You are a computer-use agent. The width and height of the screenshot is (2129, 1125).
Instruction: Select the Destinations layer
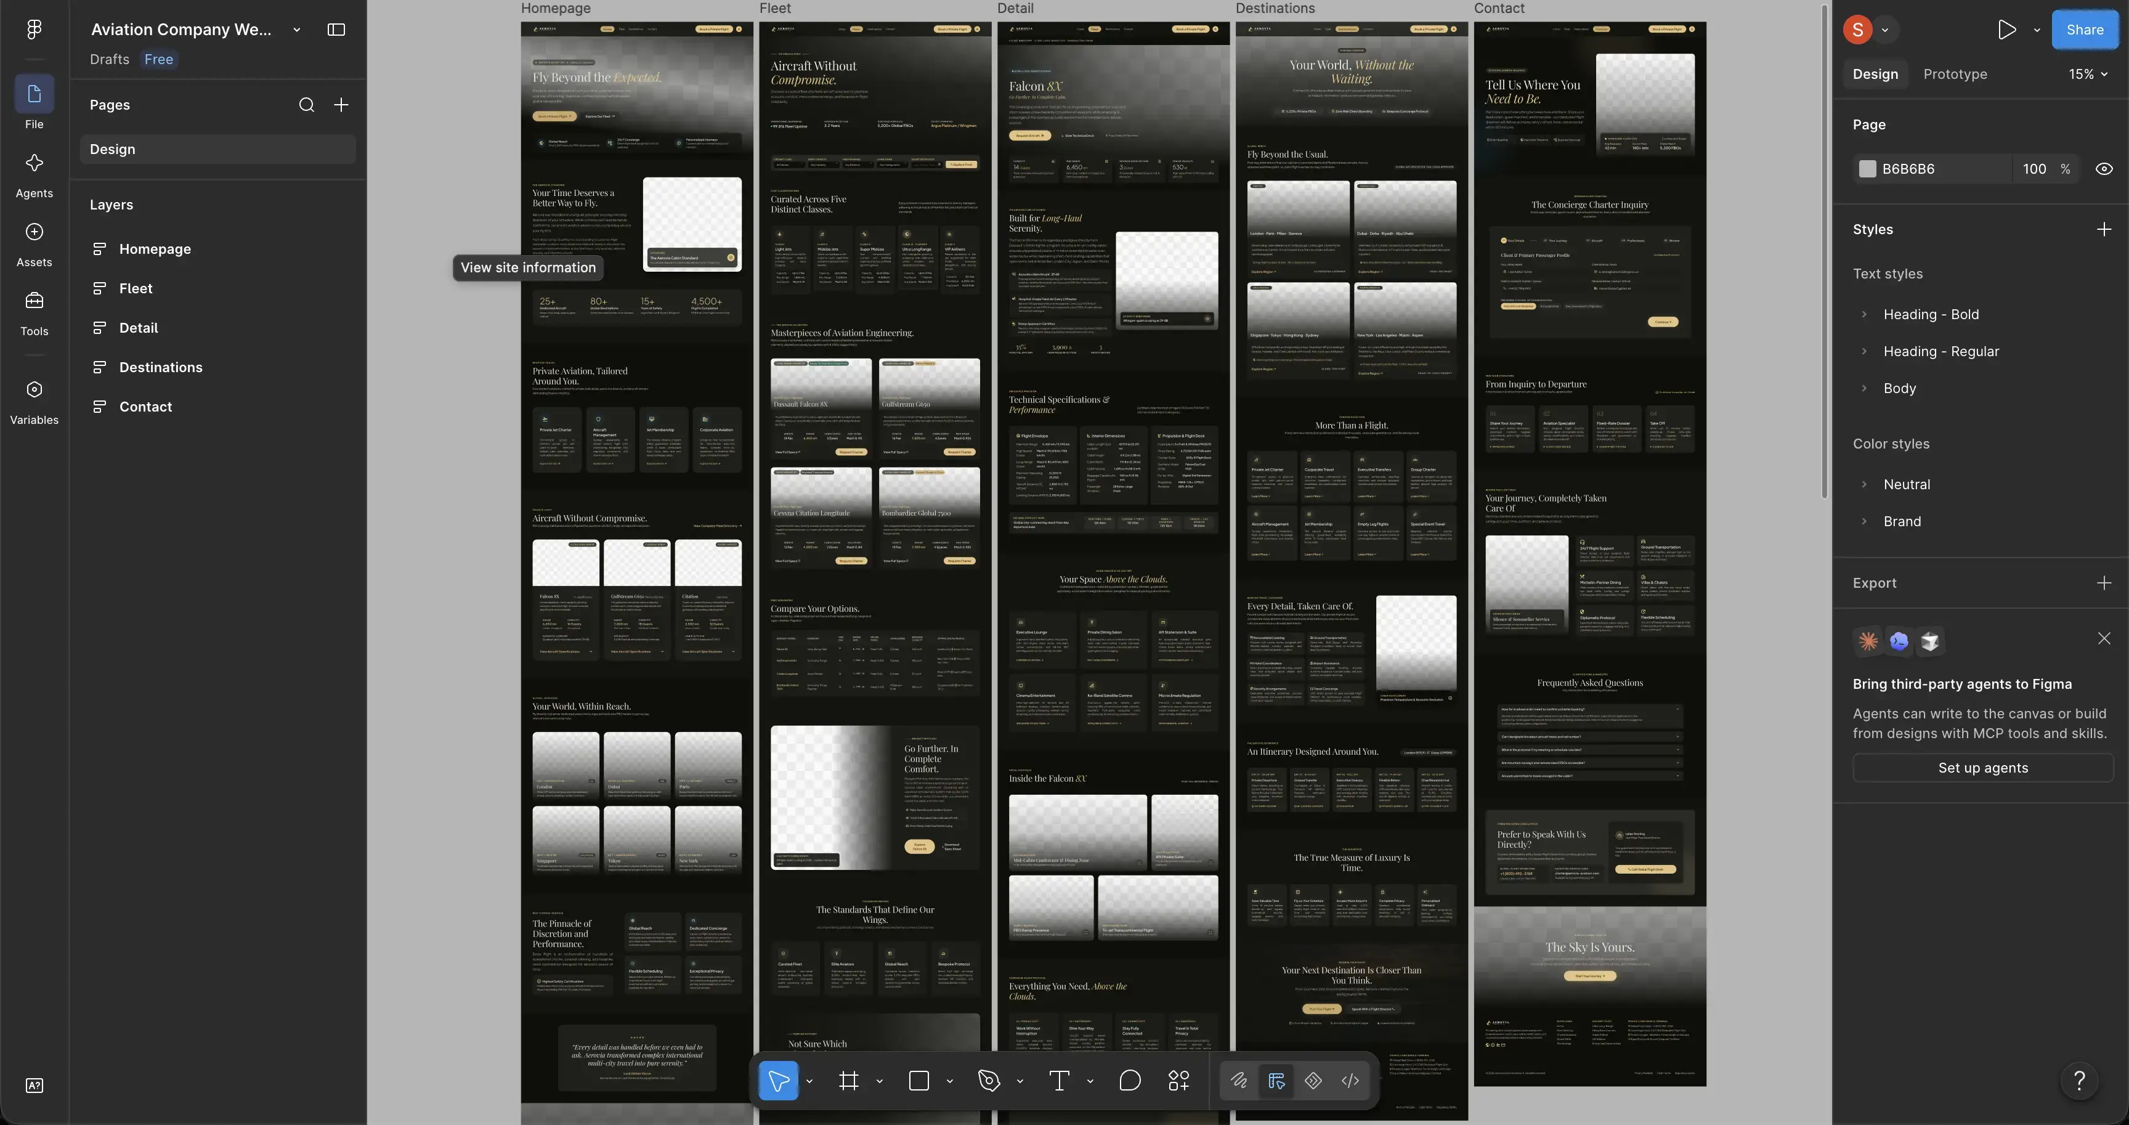point(160,367)
